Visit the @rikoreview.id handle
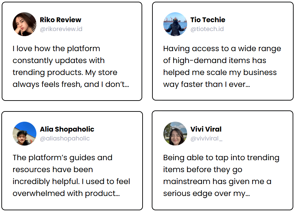The width and height of the screenshot is (295, 212). pyautogui.click(x=61, y=29)
